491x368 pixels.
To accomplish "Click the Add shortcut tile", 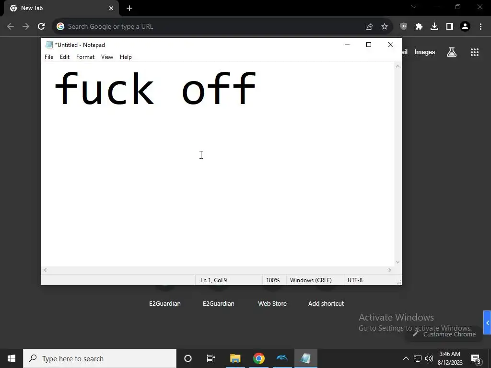I will (326, 303).
